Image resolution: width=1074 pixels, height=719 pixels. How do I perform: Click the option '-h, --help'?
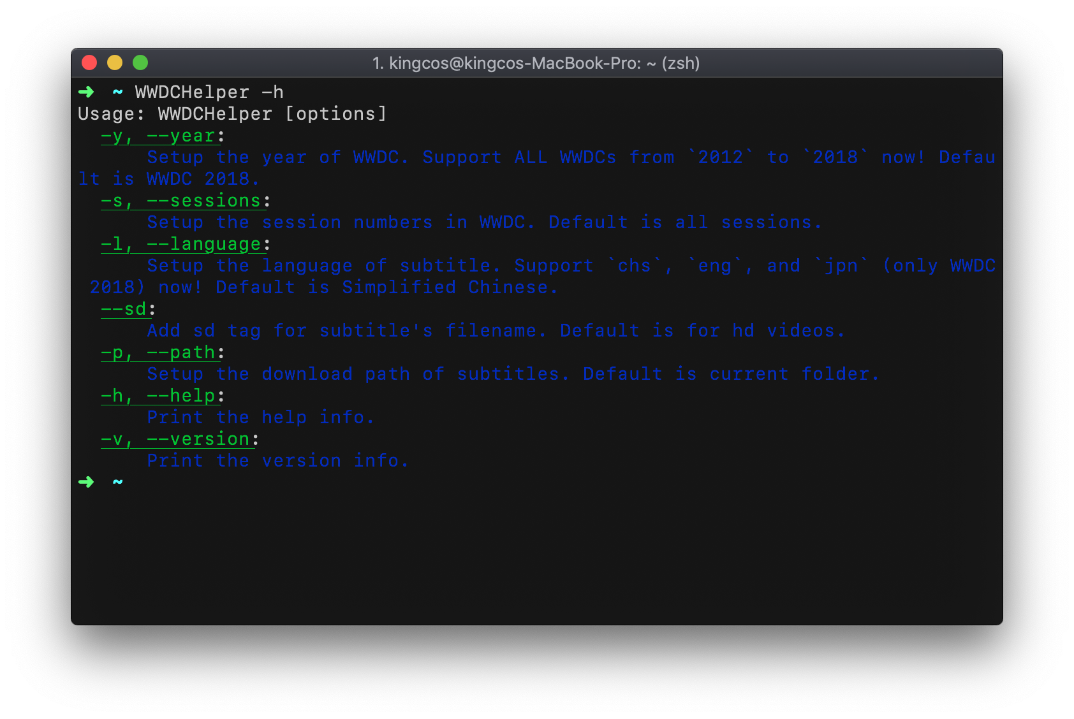(x=158, y=396)
